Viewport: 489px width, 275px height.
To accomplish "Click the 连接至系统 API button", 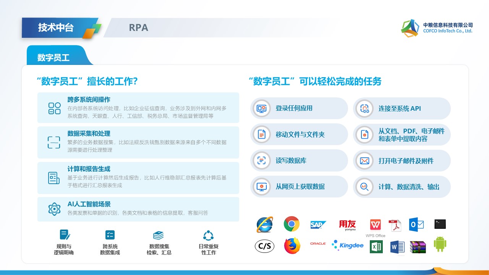I will click(402, 108).
